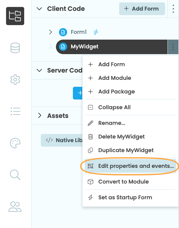The image size is (179, 228).
Task: Click the MyWidget form icon
Action: (63, 47)
